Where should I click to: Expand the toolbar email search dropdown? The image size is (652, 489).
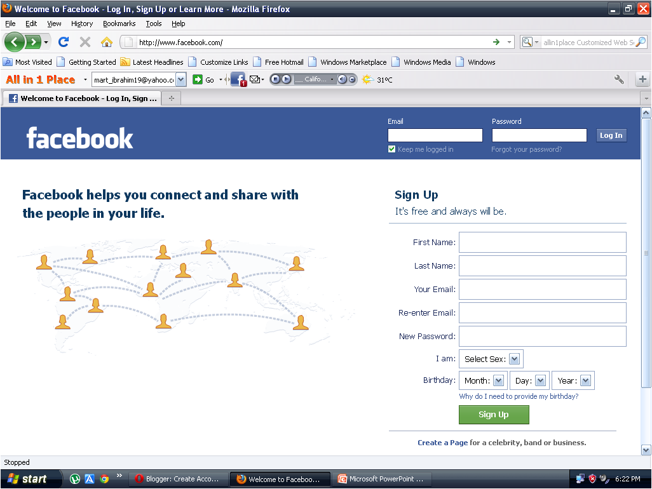click(x=181, y=80)
